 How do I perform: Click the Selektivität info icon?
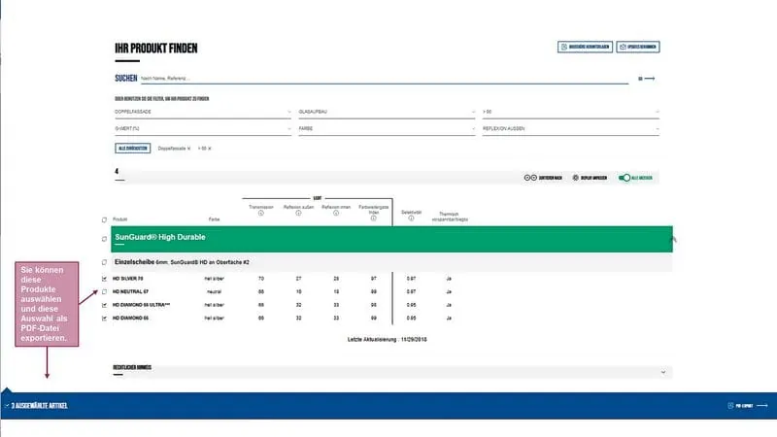coord(411,218)
